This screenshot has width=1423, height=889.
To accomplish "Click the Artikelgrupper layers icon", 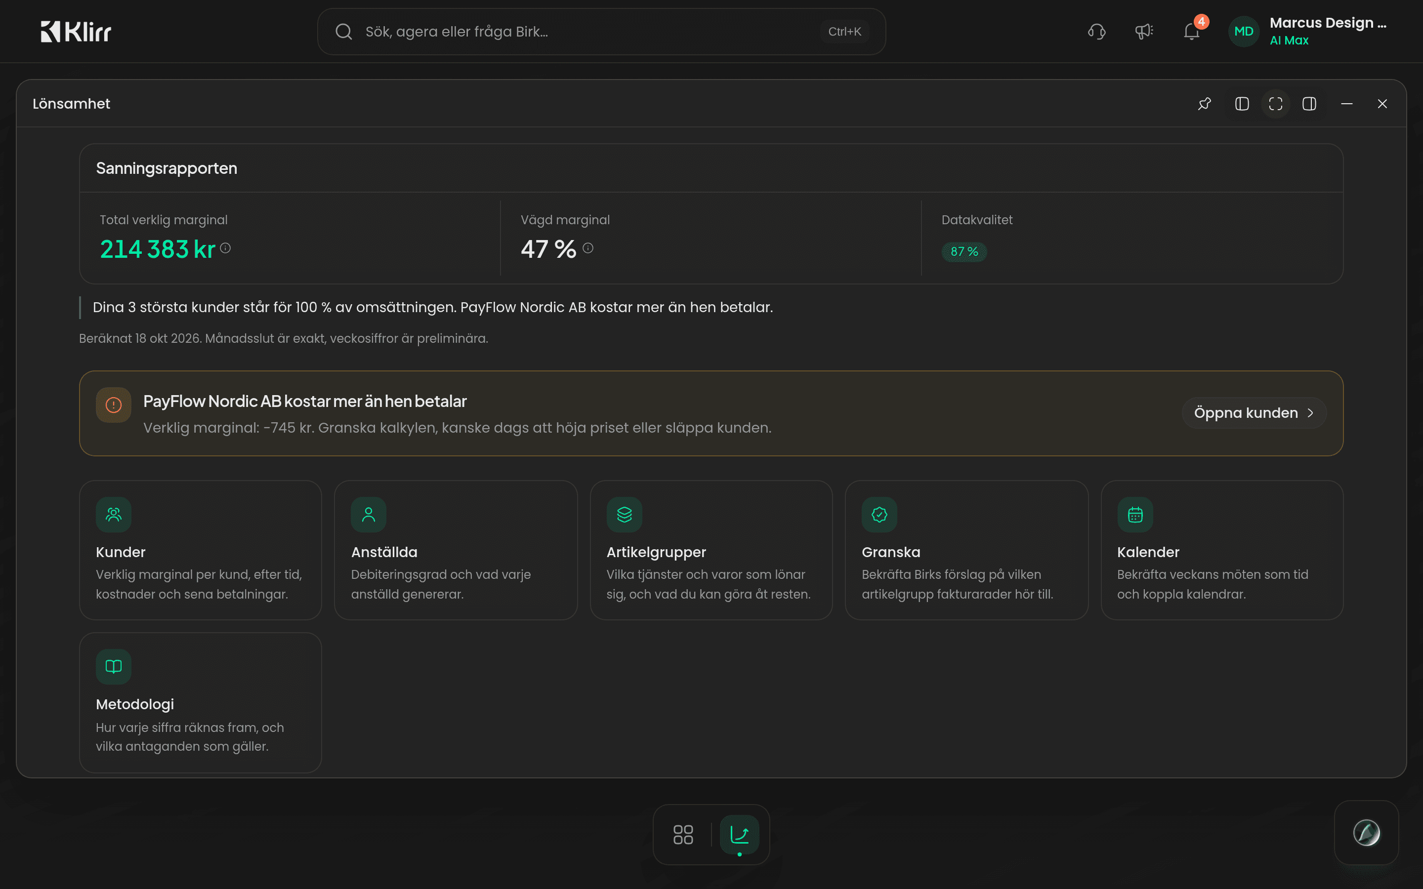I will coord(625,515).
